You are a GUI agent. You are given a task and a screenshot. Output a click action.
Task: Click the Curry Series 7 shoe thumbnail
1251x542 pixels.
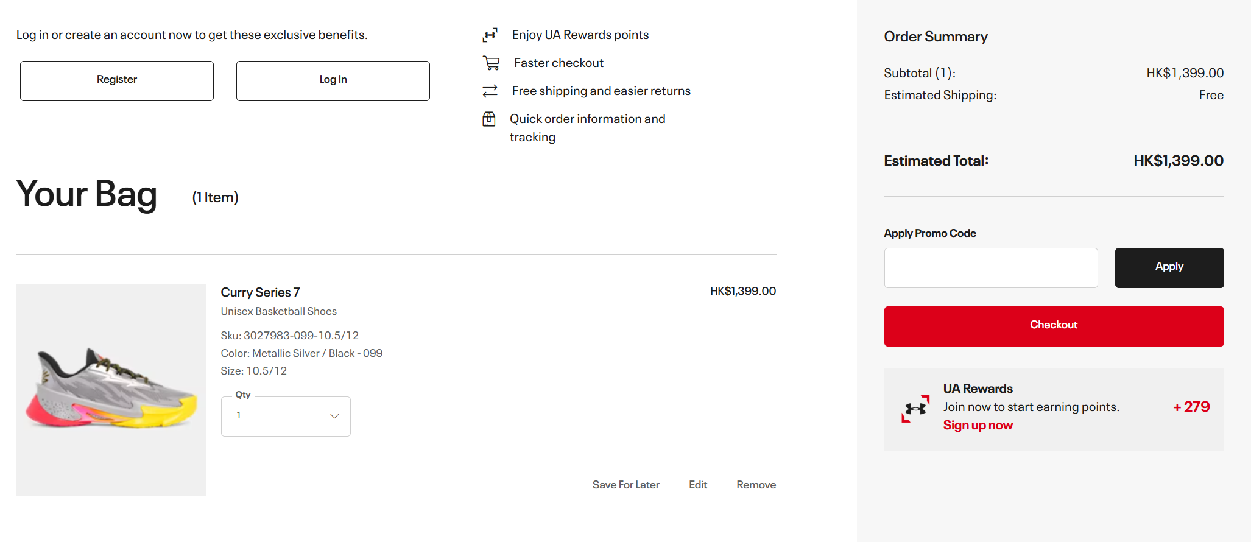(111, 390)
